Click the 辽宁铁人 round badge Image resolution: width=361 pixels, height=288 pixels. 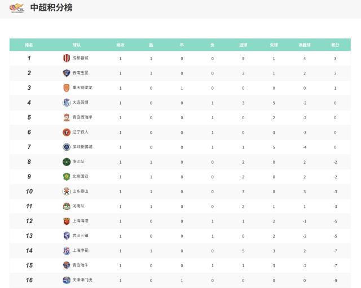tap(67, 132)
